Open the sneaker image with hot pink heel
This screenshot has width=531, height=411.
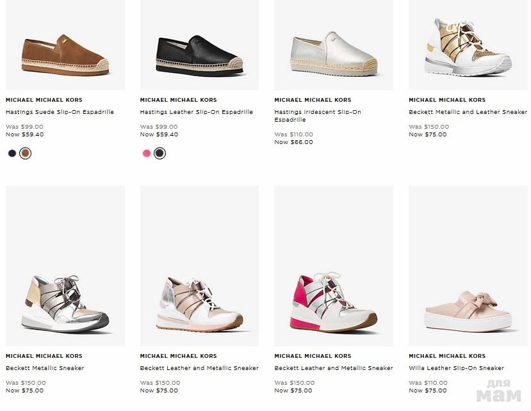(x=334, y=302)
